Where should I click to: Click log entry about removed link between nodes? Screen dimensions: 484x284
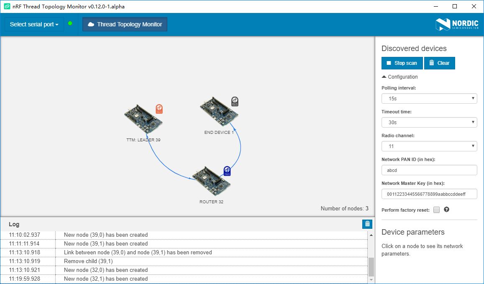click(138, 253)
